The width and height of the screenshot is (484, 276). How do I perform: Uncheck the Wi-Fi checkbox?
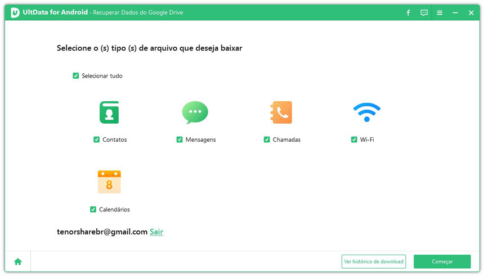point(354,139)
